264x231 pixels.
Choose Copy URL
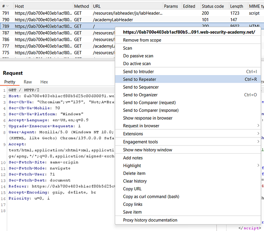188,189
